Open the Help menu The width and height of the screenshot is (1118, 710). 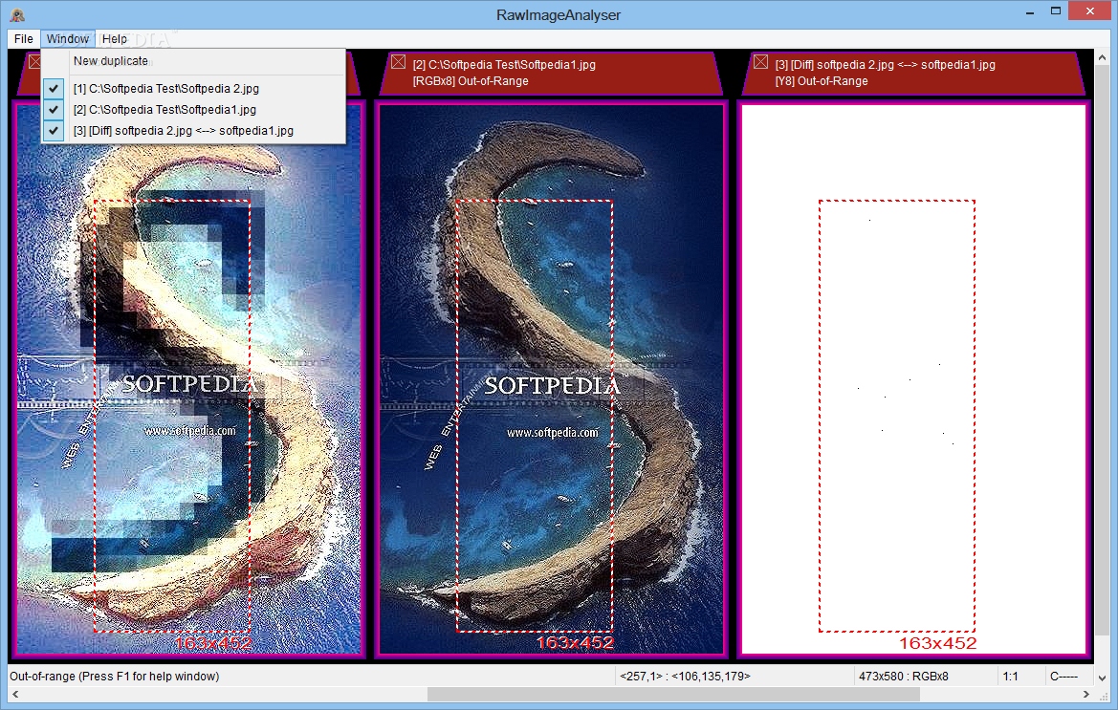114,38
